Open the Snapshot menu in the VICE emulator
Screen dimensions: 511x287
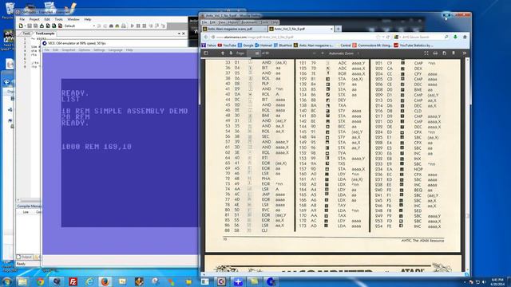point(69,50)
